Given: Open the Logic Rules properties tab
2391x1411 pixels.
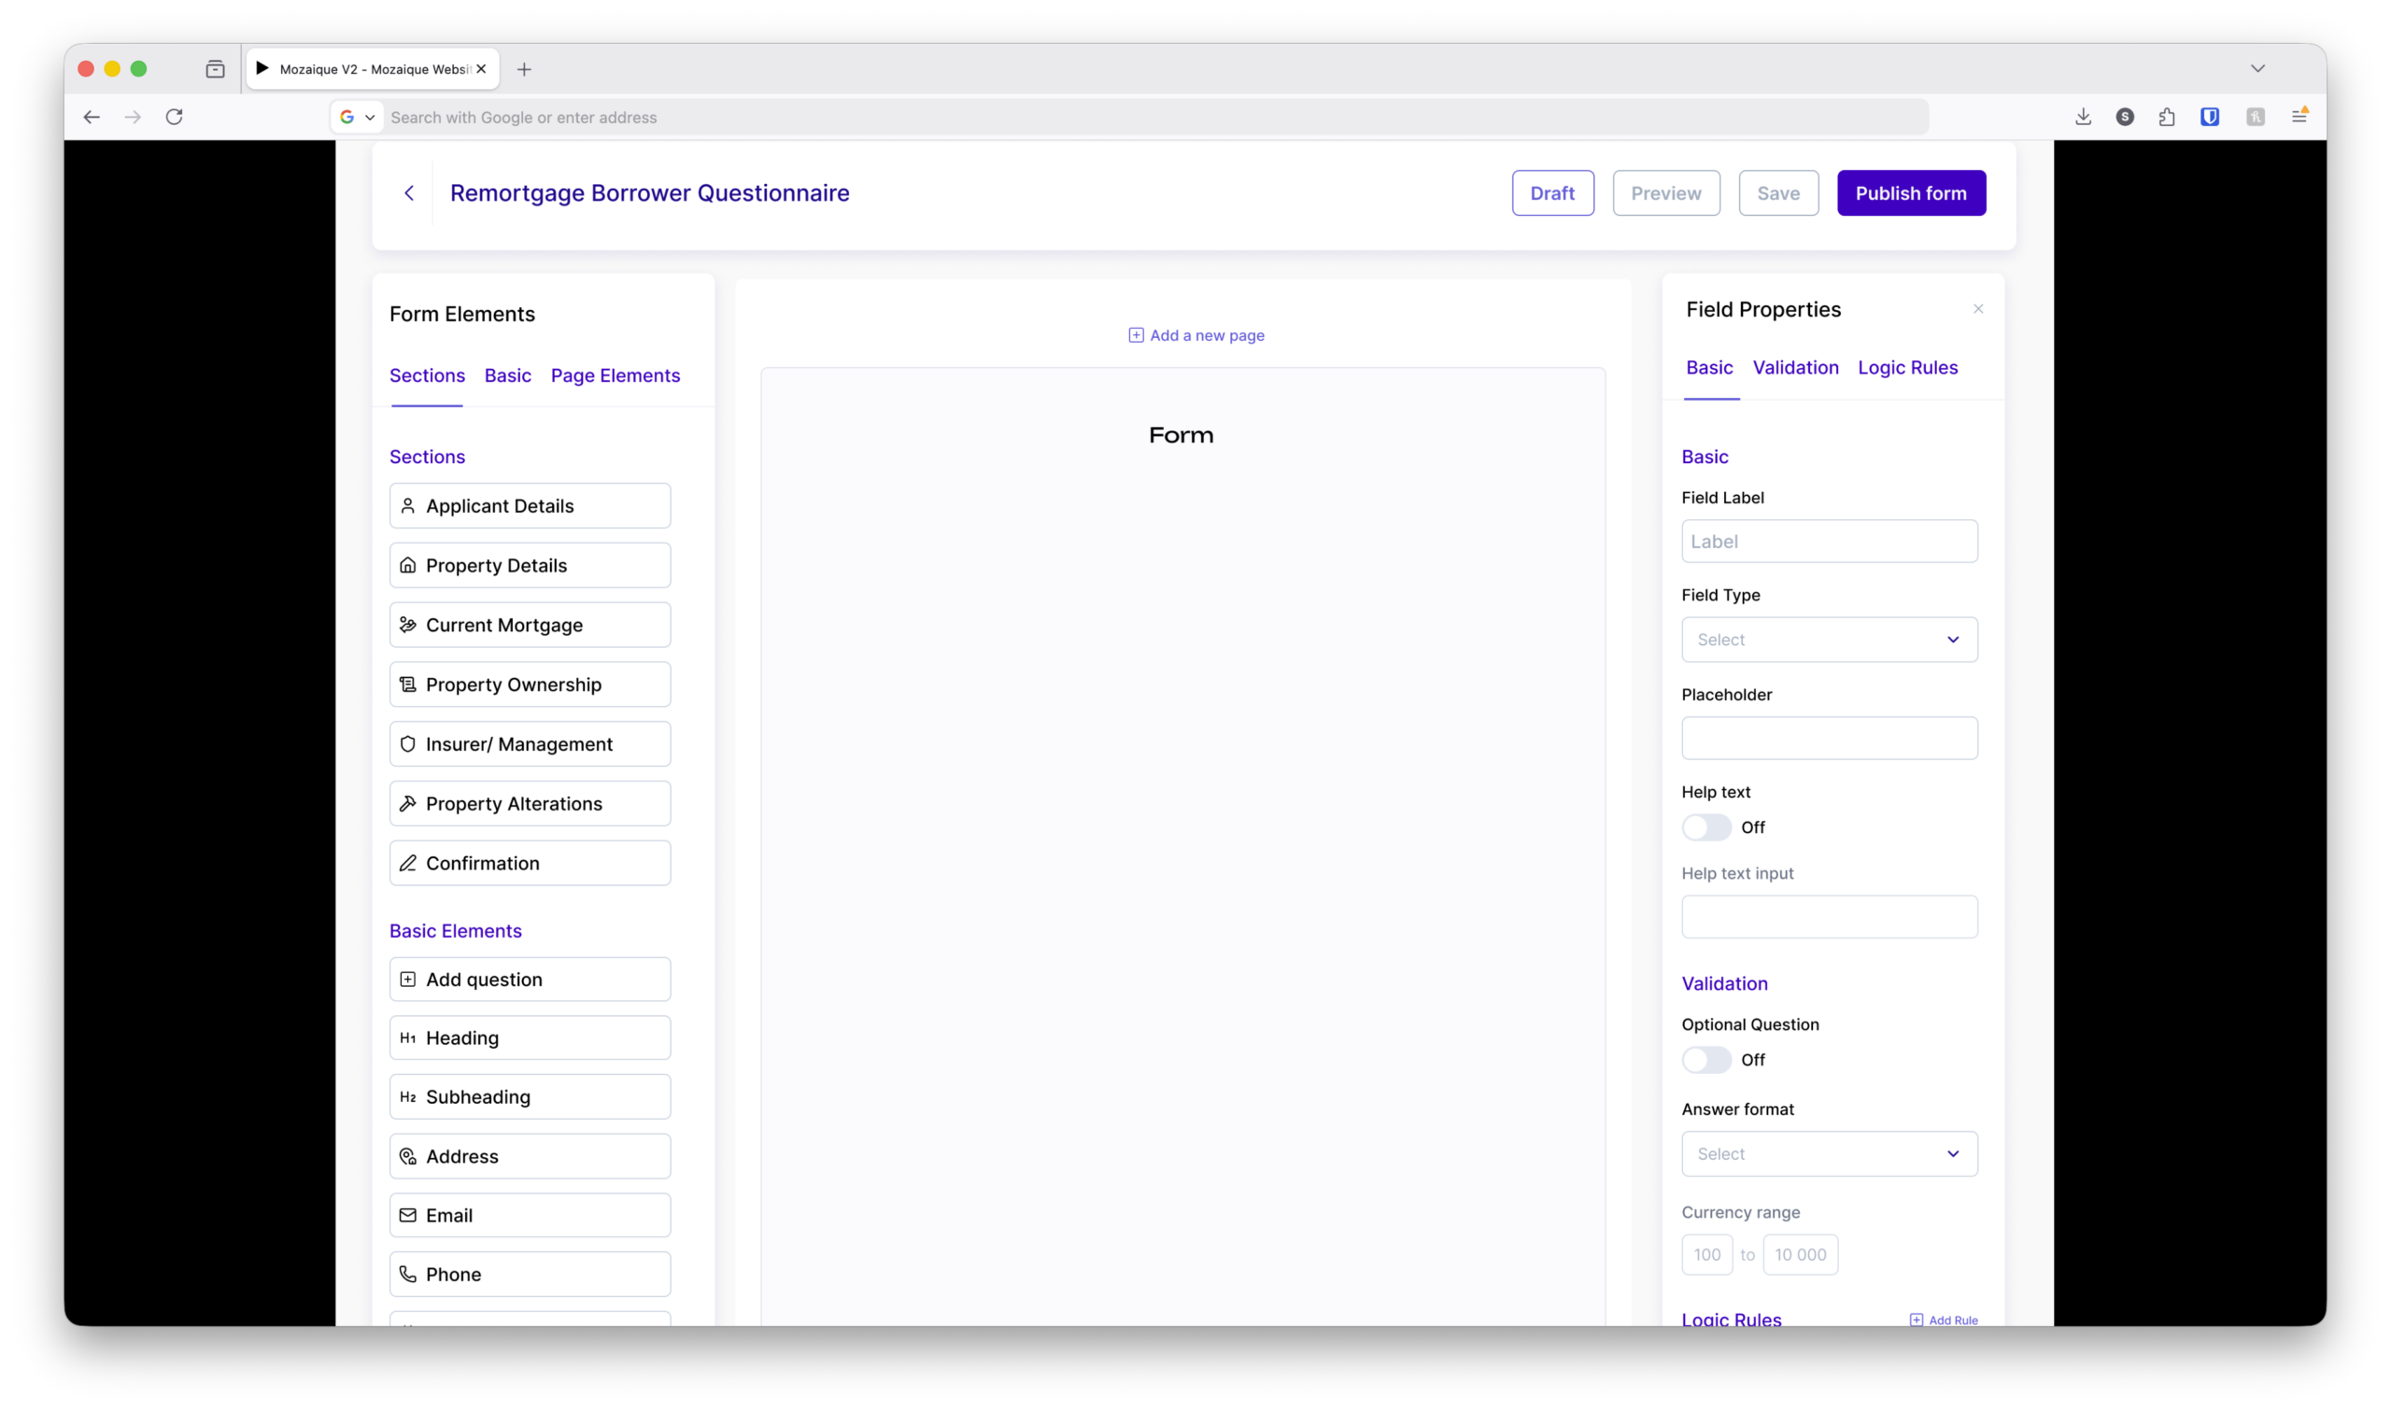Looking at the screenshot, I should click(1907, 368).
